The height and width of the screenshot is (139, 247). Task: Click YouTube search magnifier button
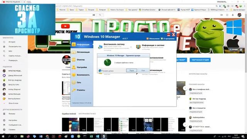(100, 15)
